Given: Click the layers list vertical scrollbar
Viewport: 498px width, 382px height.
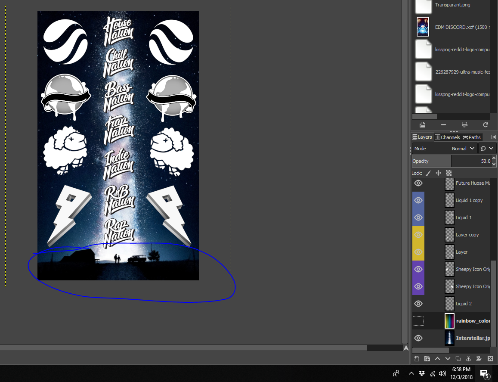Looking at the screenshot, I should point(493,304).
